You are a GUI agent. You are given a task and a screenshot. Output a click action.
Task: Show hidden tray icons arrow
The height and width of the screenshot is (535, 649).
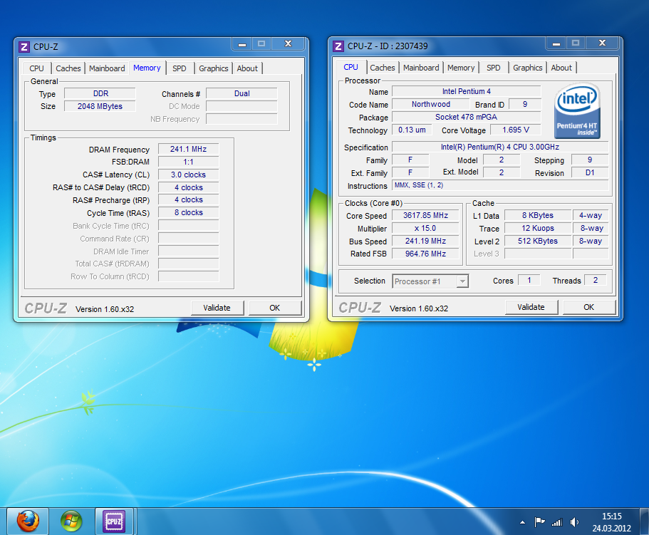tap(522, 522)
